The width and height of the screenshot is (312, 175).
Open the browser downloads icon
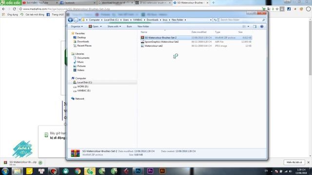click(x=282, y=9)
